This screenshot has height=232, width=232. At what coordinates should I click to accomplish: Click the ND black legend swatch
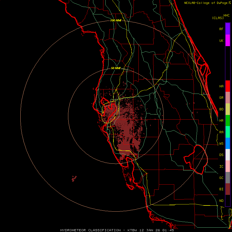tap(228, 201)
